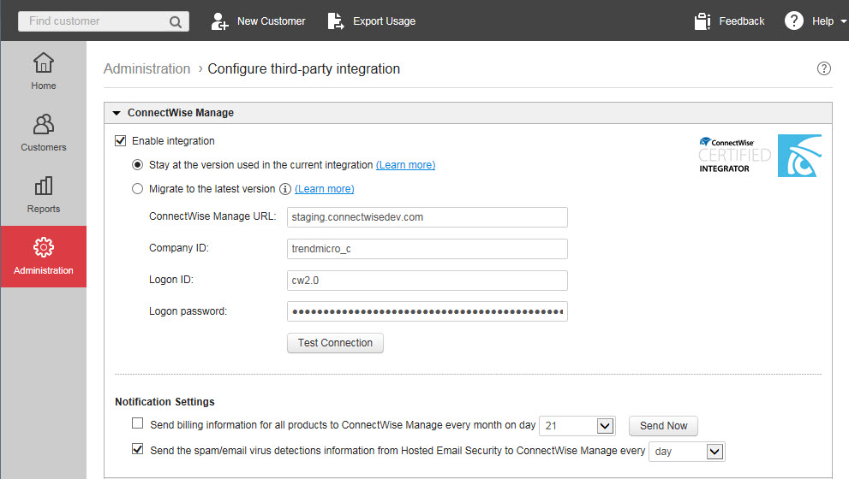Collapse the ConnectWise Manage section
849x479 pixels.
(117, 113)
